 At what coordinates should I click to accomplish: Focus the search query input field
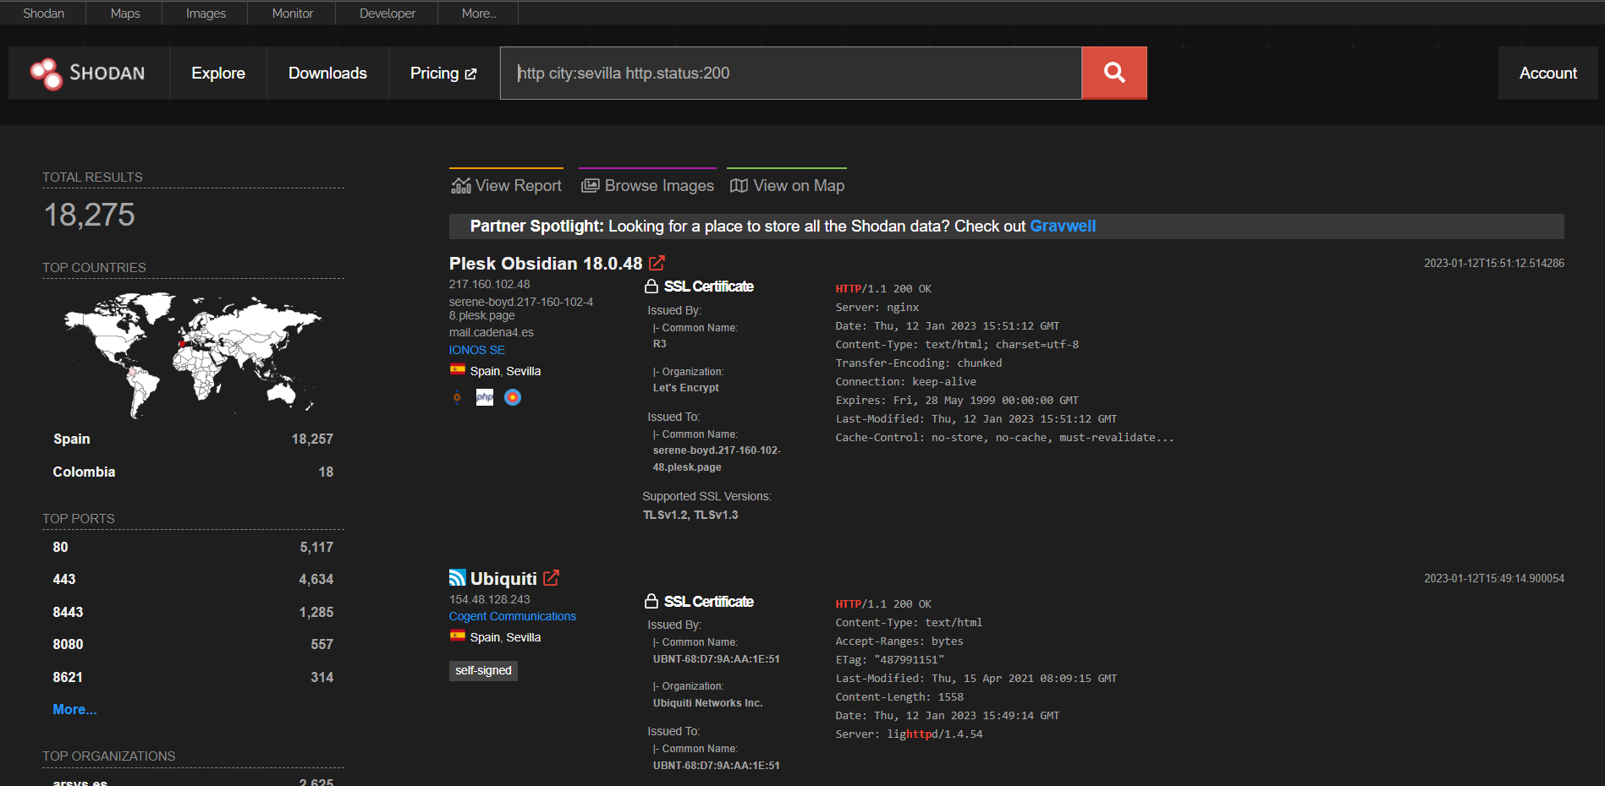[791, 73]
